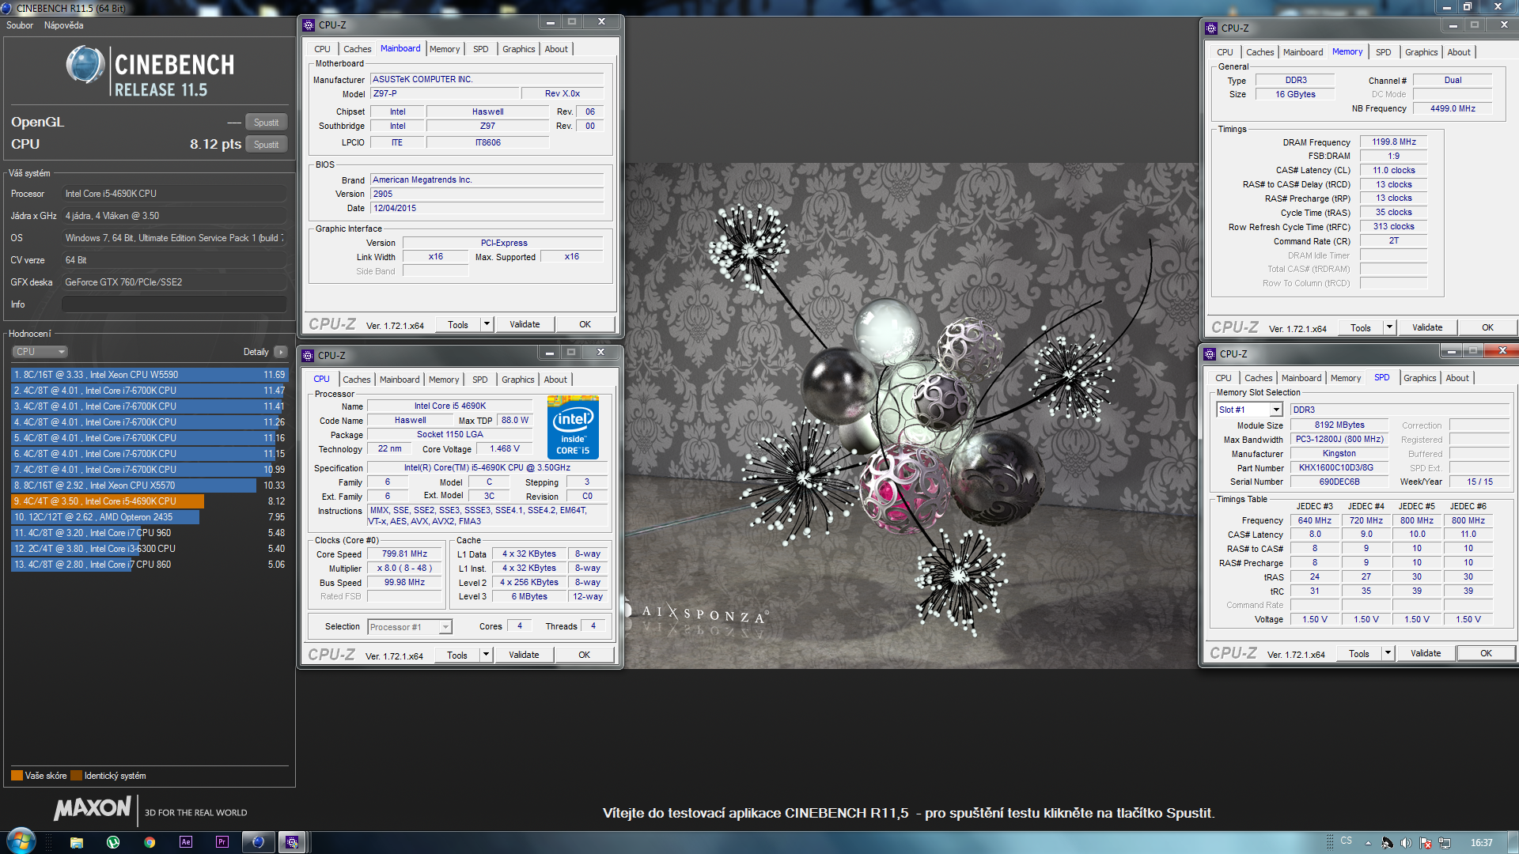Click Validate in the Mainboard CPU-Z window
Image resolution: width=1519 pixels, height=854 pixels.
tap(525, 324)
